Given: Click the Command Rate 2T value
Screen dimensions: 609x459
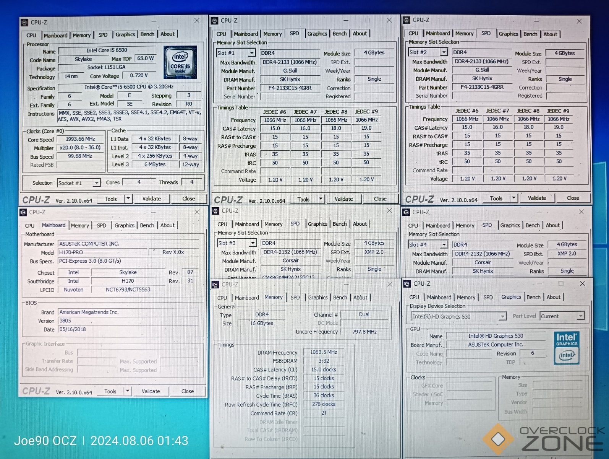Looking at the screenshot, I should (x=324, y=413).
